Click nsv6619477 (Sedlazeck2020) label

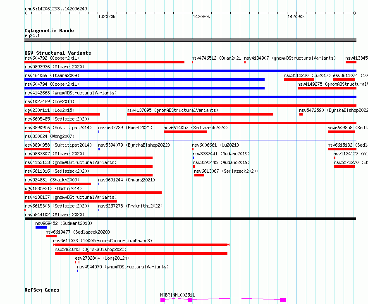coord(78,232)
